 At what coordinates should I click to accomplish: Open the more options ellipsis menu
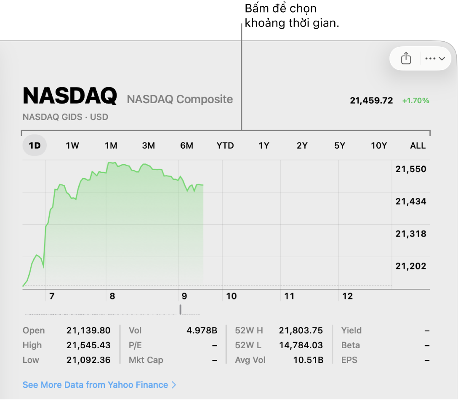[435, 59]
